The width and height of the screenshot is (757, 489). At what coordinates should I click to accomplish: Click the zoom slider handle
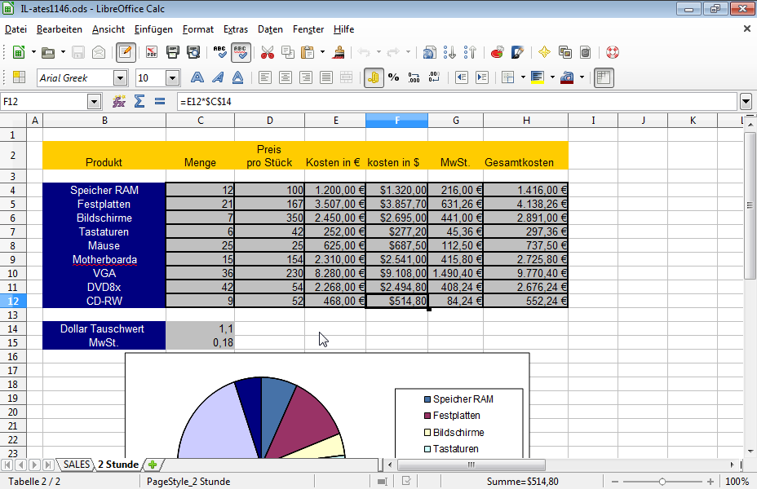coord(662,482)
